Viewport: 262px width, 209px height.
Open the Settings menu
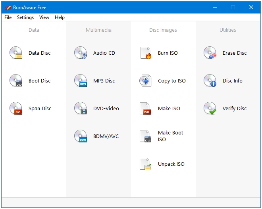coord(25,17)
